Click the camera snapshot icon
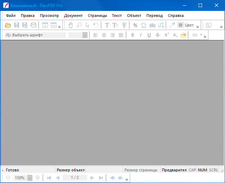The image size is (225, 183). (152, 25)
